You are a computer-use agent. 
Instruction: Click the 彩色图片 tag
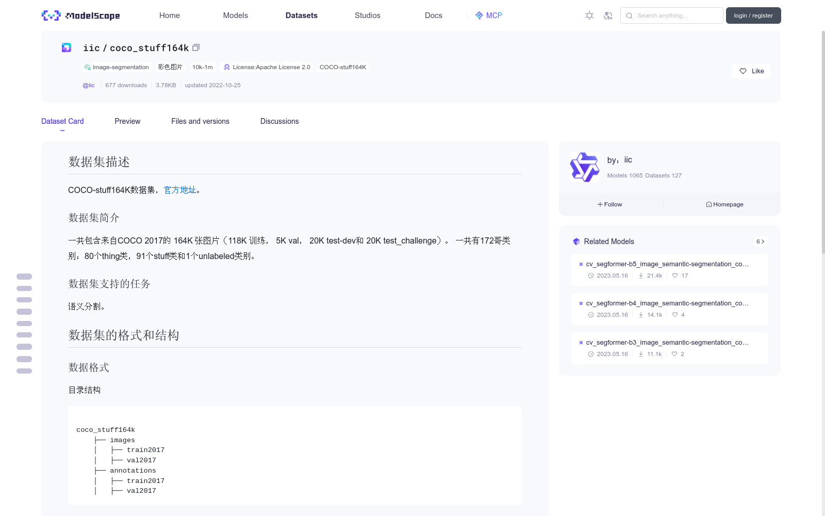pos(170,67)
